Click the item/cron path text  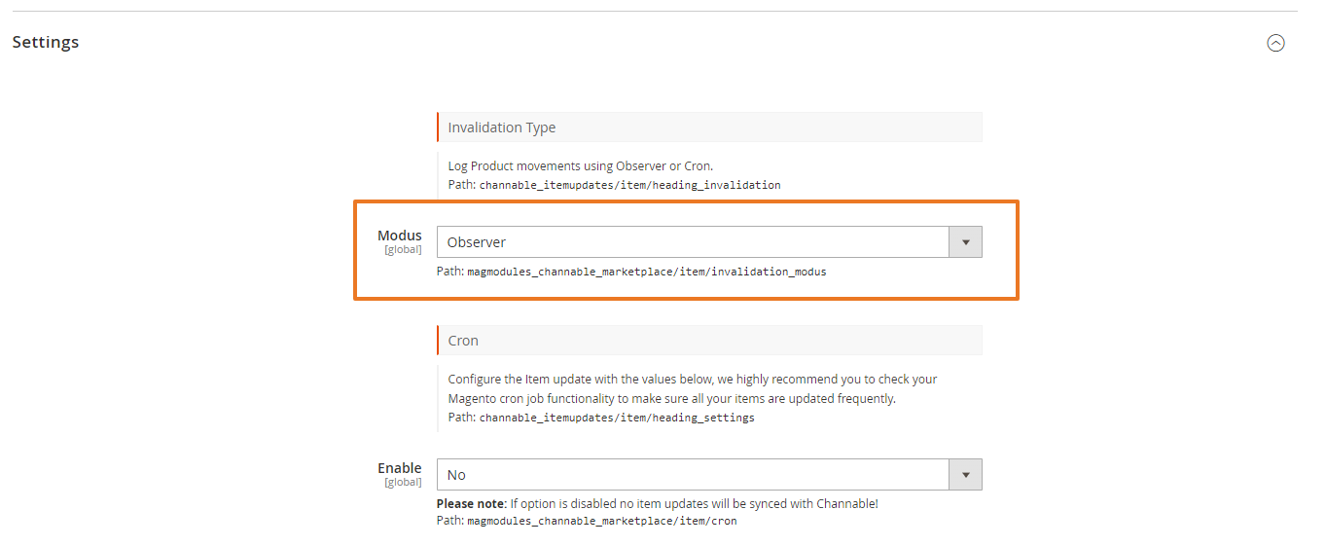pyautogui.click(x=601, y=522)
